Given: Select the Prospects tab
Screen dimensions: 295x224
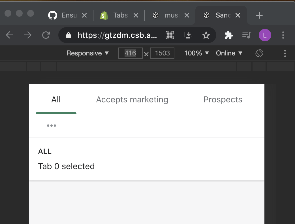Looking at the screenshot, I should click(223, 100).
